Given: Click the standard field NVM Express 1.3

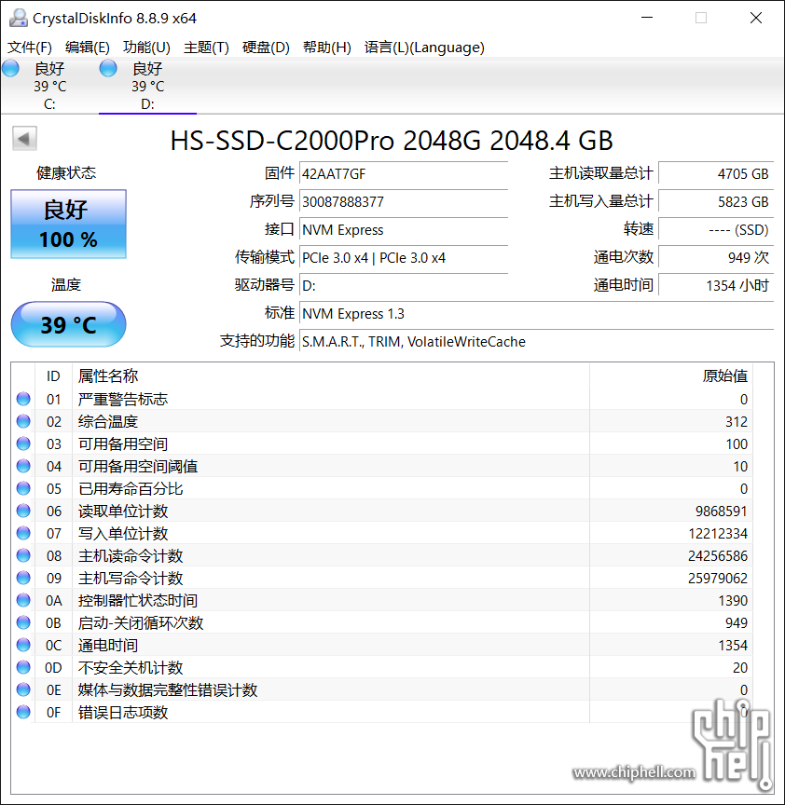Looking at the screenshot, I should click(x=536, y=313).
